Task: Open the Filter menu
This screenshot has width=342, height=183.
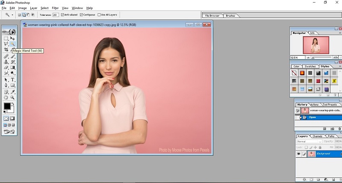Action: (x=55, y=8)
